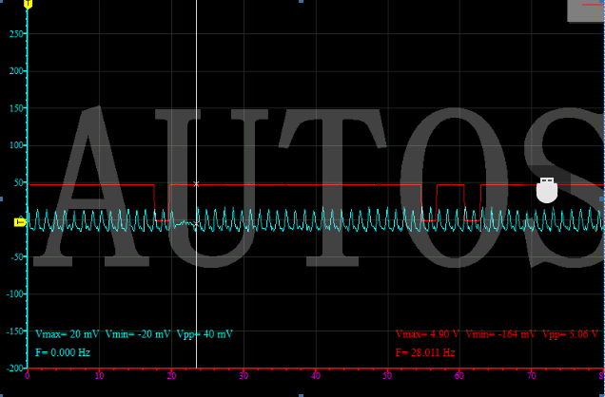Click the white vertical measurement cursor line
Viewport: 605px width, 397px height.
(x=196, y=184)
